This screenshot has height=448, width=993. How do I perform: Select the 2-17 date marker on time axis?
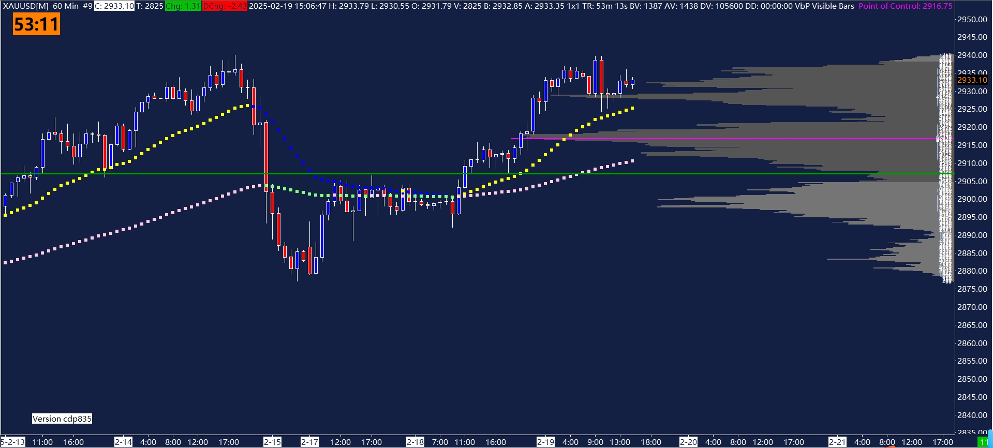[x=309, y=442]
